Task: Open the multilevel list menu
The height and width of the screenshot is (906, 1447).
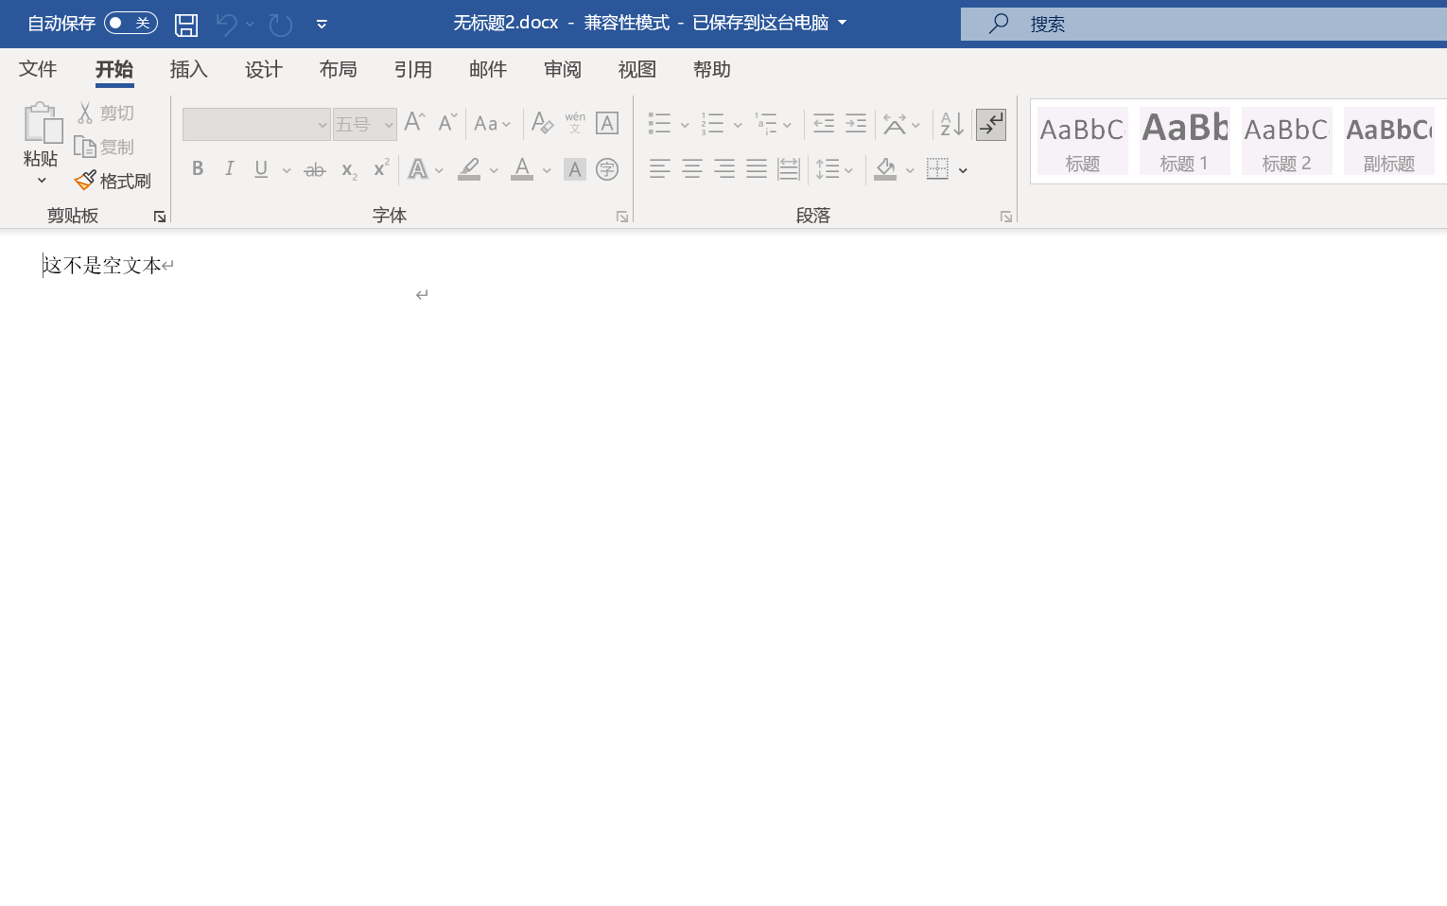Action: (774, 124)
